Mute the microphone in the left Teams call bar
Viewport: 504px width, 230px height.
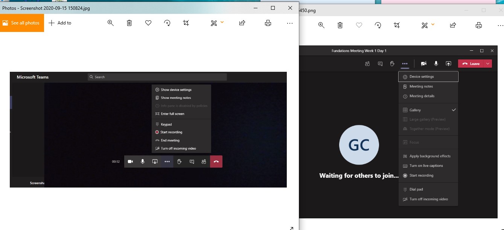tap(143, 162)
